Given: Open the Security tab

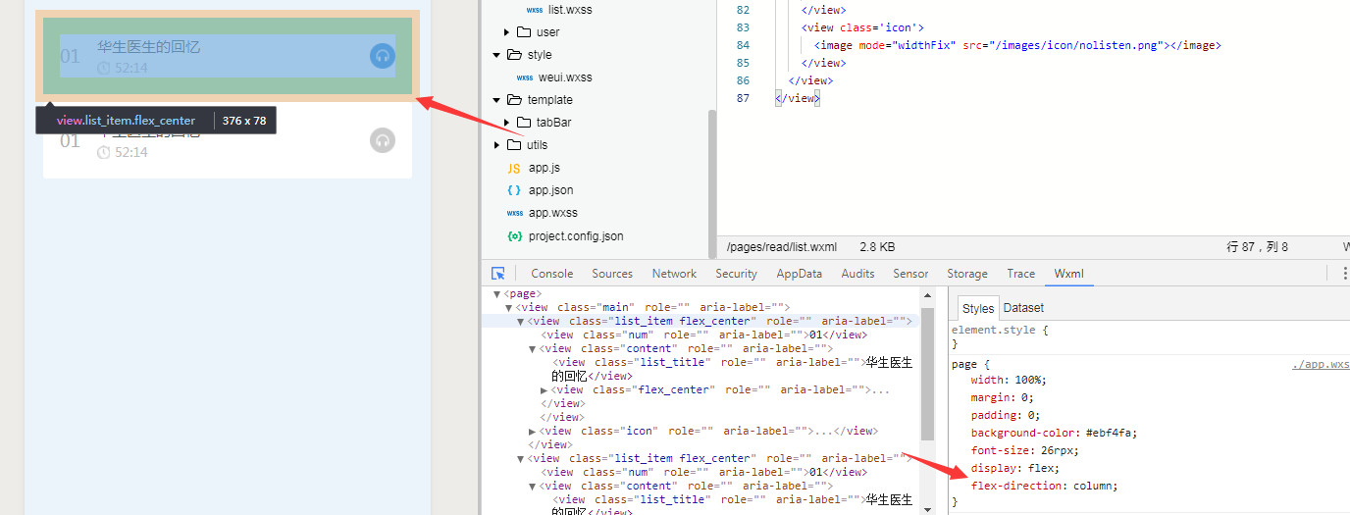Looking at the screenshot, I should tap(736, 274).
